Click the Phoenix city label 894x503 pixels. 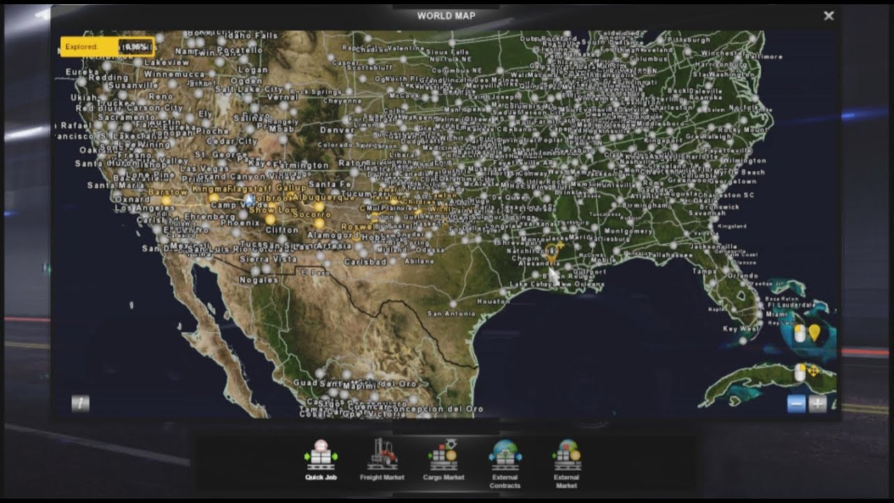pos(240,223)
